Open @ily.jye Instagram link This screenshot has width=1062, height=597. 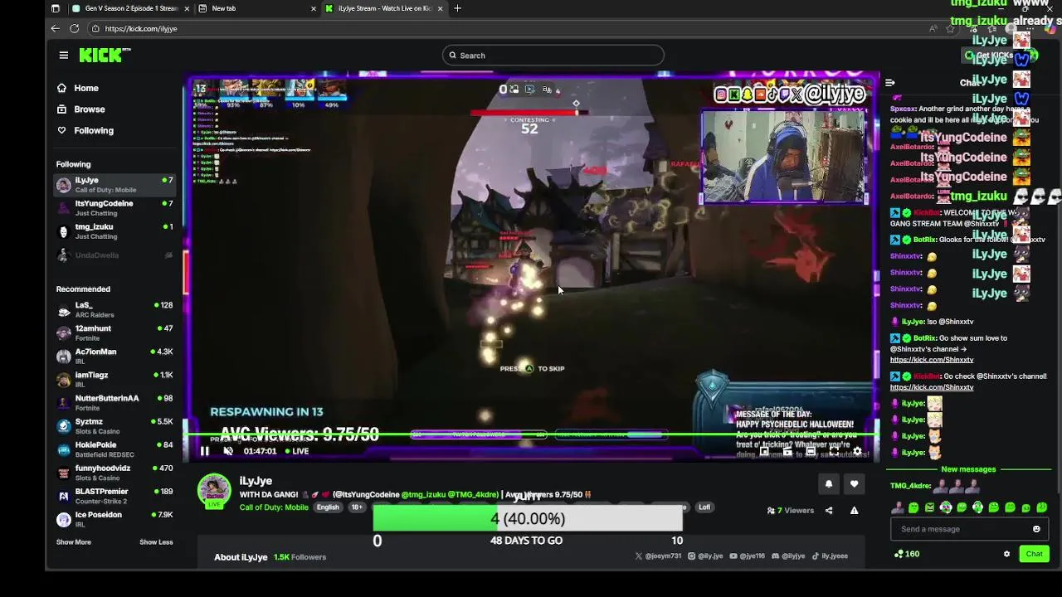point(705,556)
